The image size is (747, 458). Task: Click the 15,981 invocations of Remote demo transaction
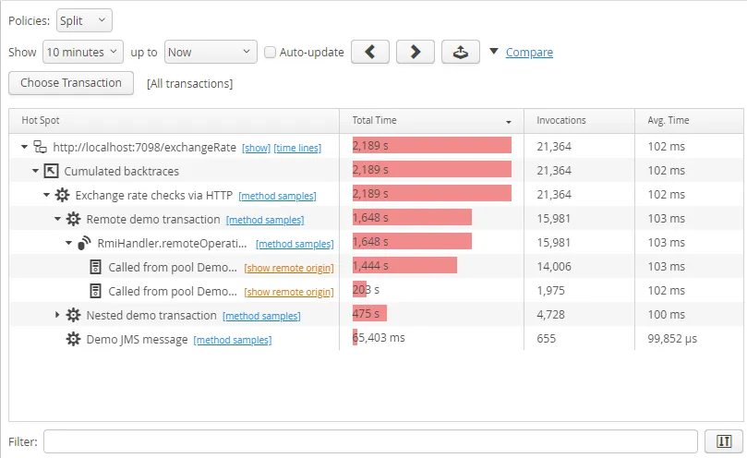(554, 218)
